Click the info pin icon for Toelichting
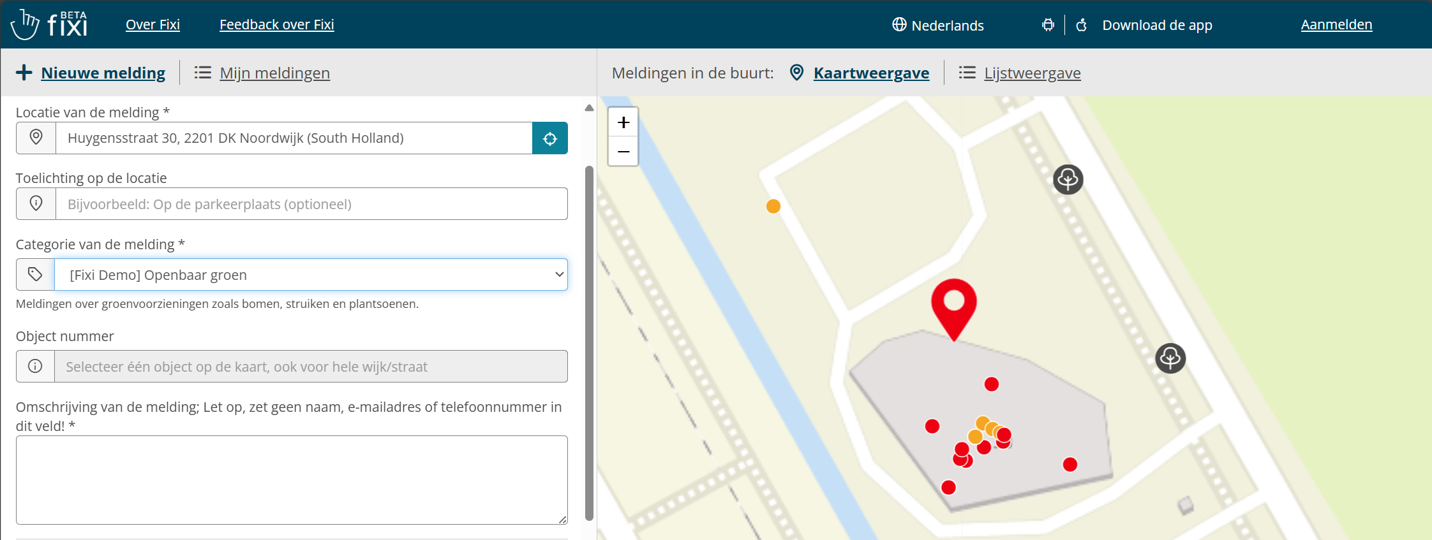The height and width of the screenshot is (540, 1432). 36,203
